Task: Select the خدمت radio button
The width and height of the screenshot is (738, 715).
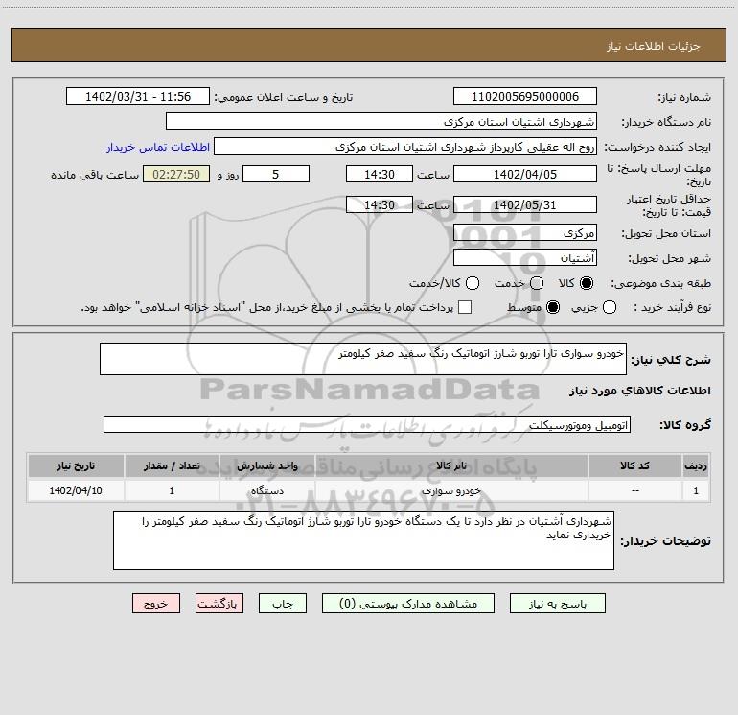Action: [537, 283]
